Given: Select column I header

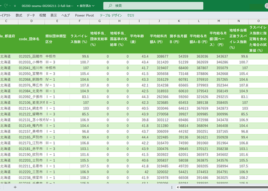Looking at the screenshot, I should [x=139, y=21].
